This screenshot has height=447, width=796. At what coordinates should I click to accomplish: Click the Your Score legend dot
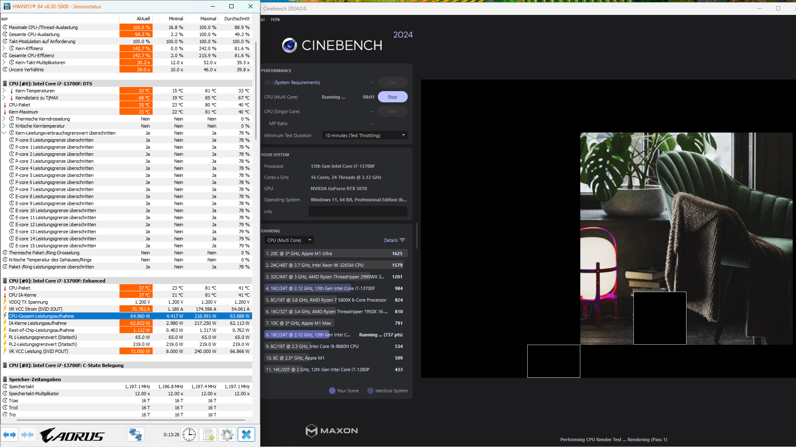(x=332, y=391)
